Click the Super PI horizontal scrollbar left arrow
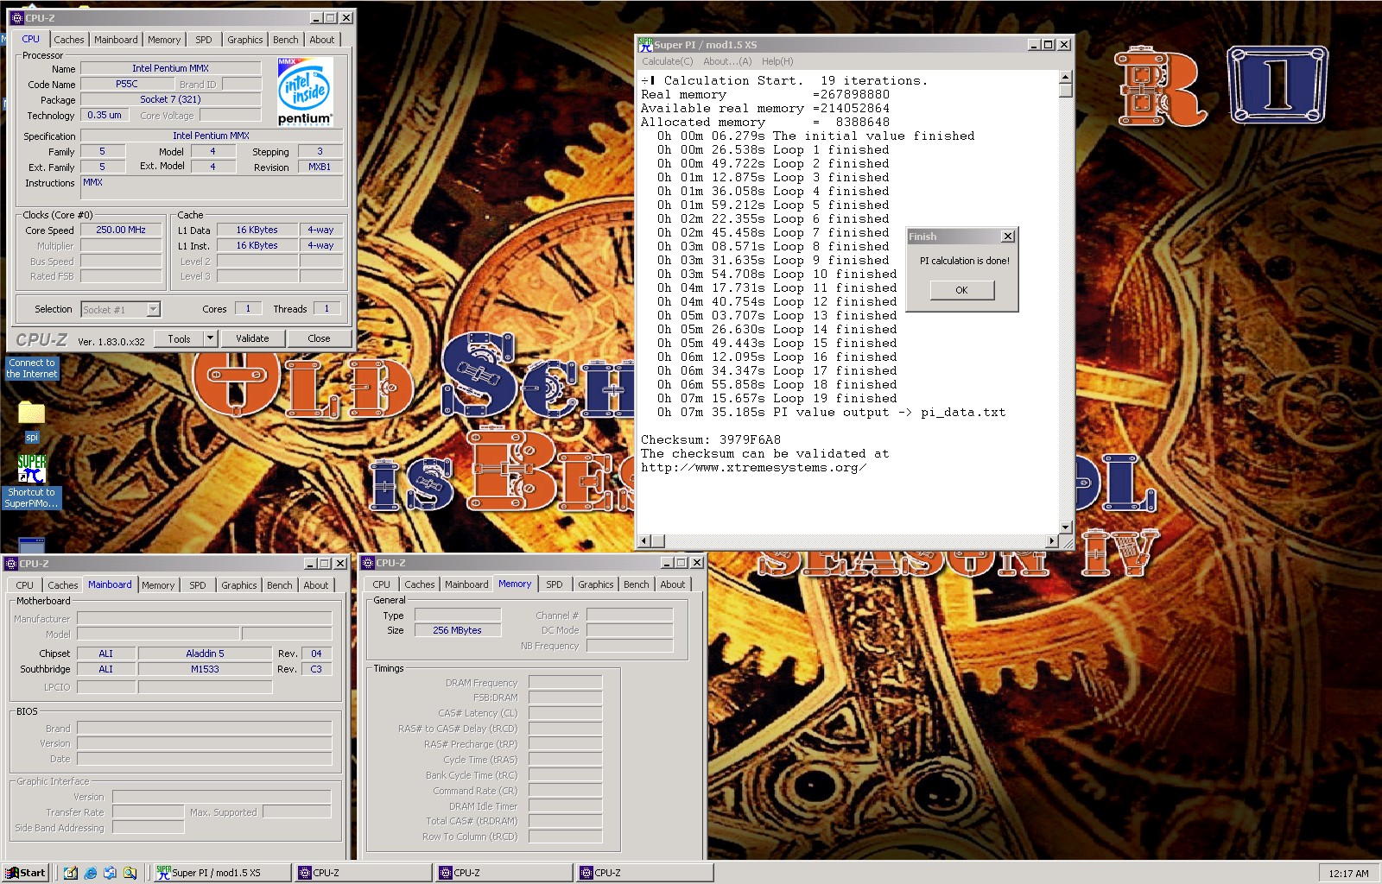This screenshot has width=1382, height=884. coord(643,541)
